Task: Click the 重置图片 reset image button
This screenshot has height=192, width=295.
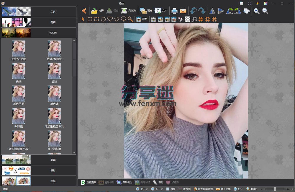Action: point(88,182)
